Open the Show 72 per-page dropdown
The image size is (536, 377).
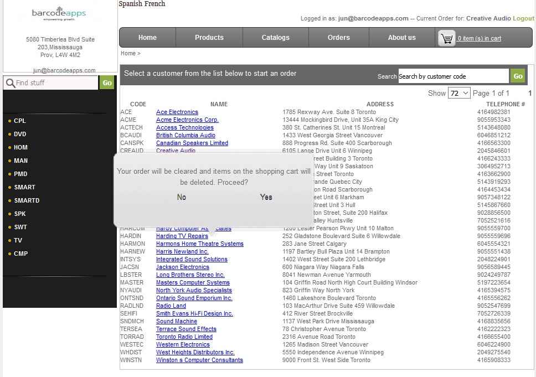click(x=459, y=93)
